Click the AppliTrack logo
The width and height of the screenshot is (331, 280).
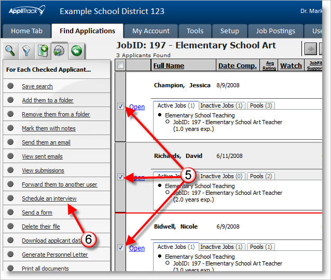point(27,10)
